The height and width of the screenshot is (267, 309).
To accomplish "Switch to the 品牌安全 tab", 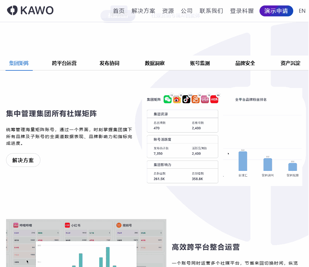I will pyautogui.click(x=245, y=63).
